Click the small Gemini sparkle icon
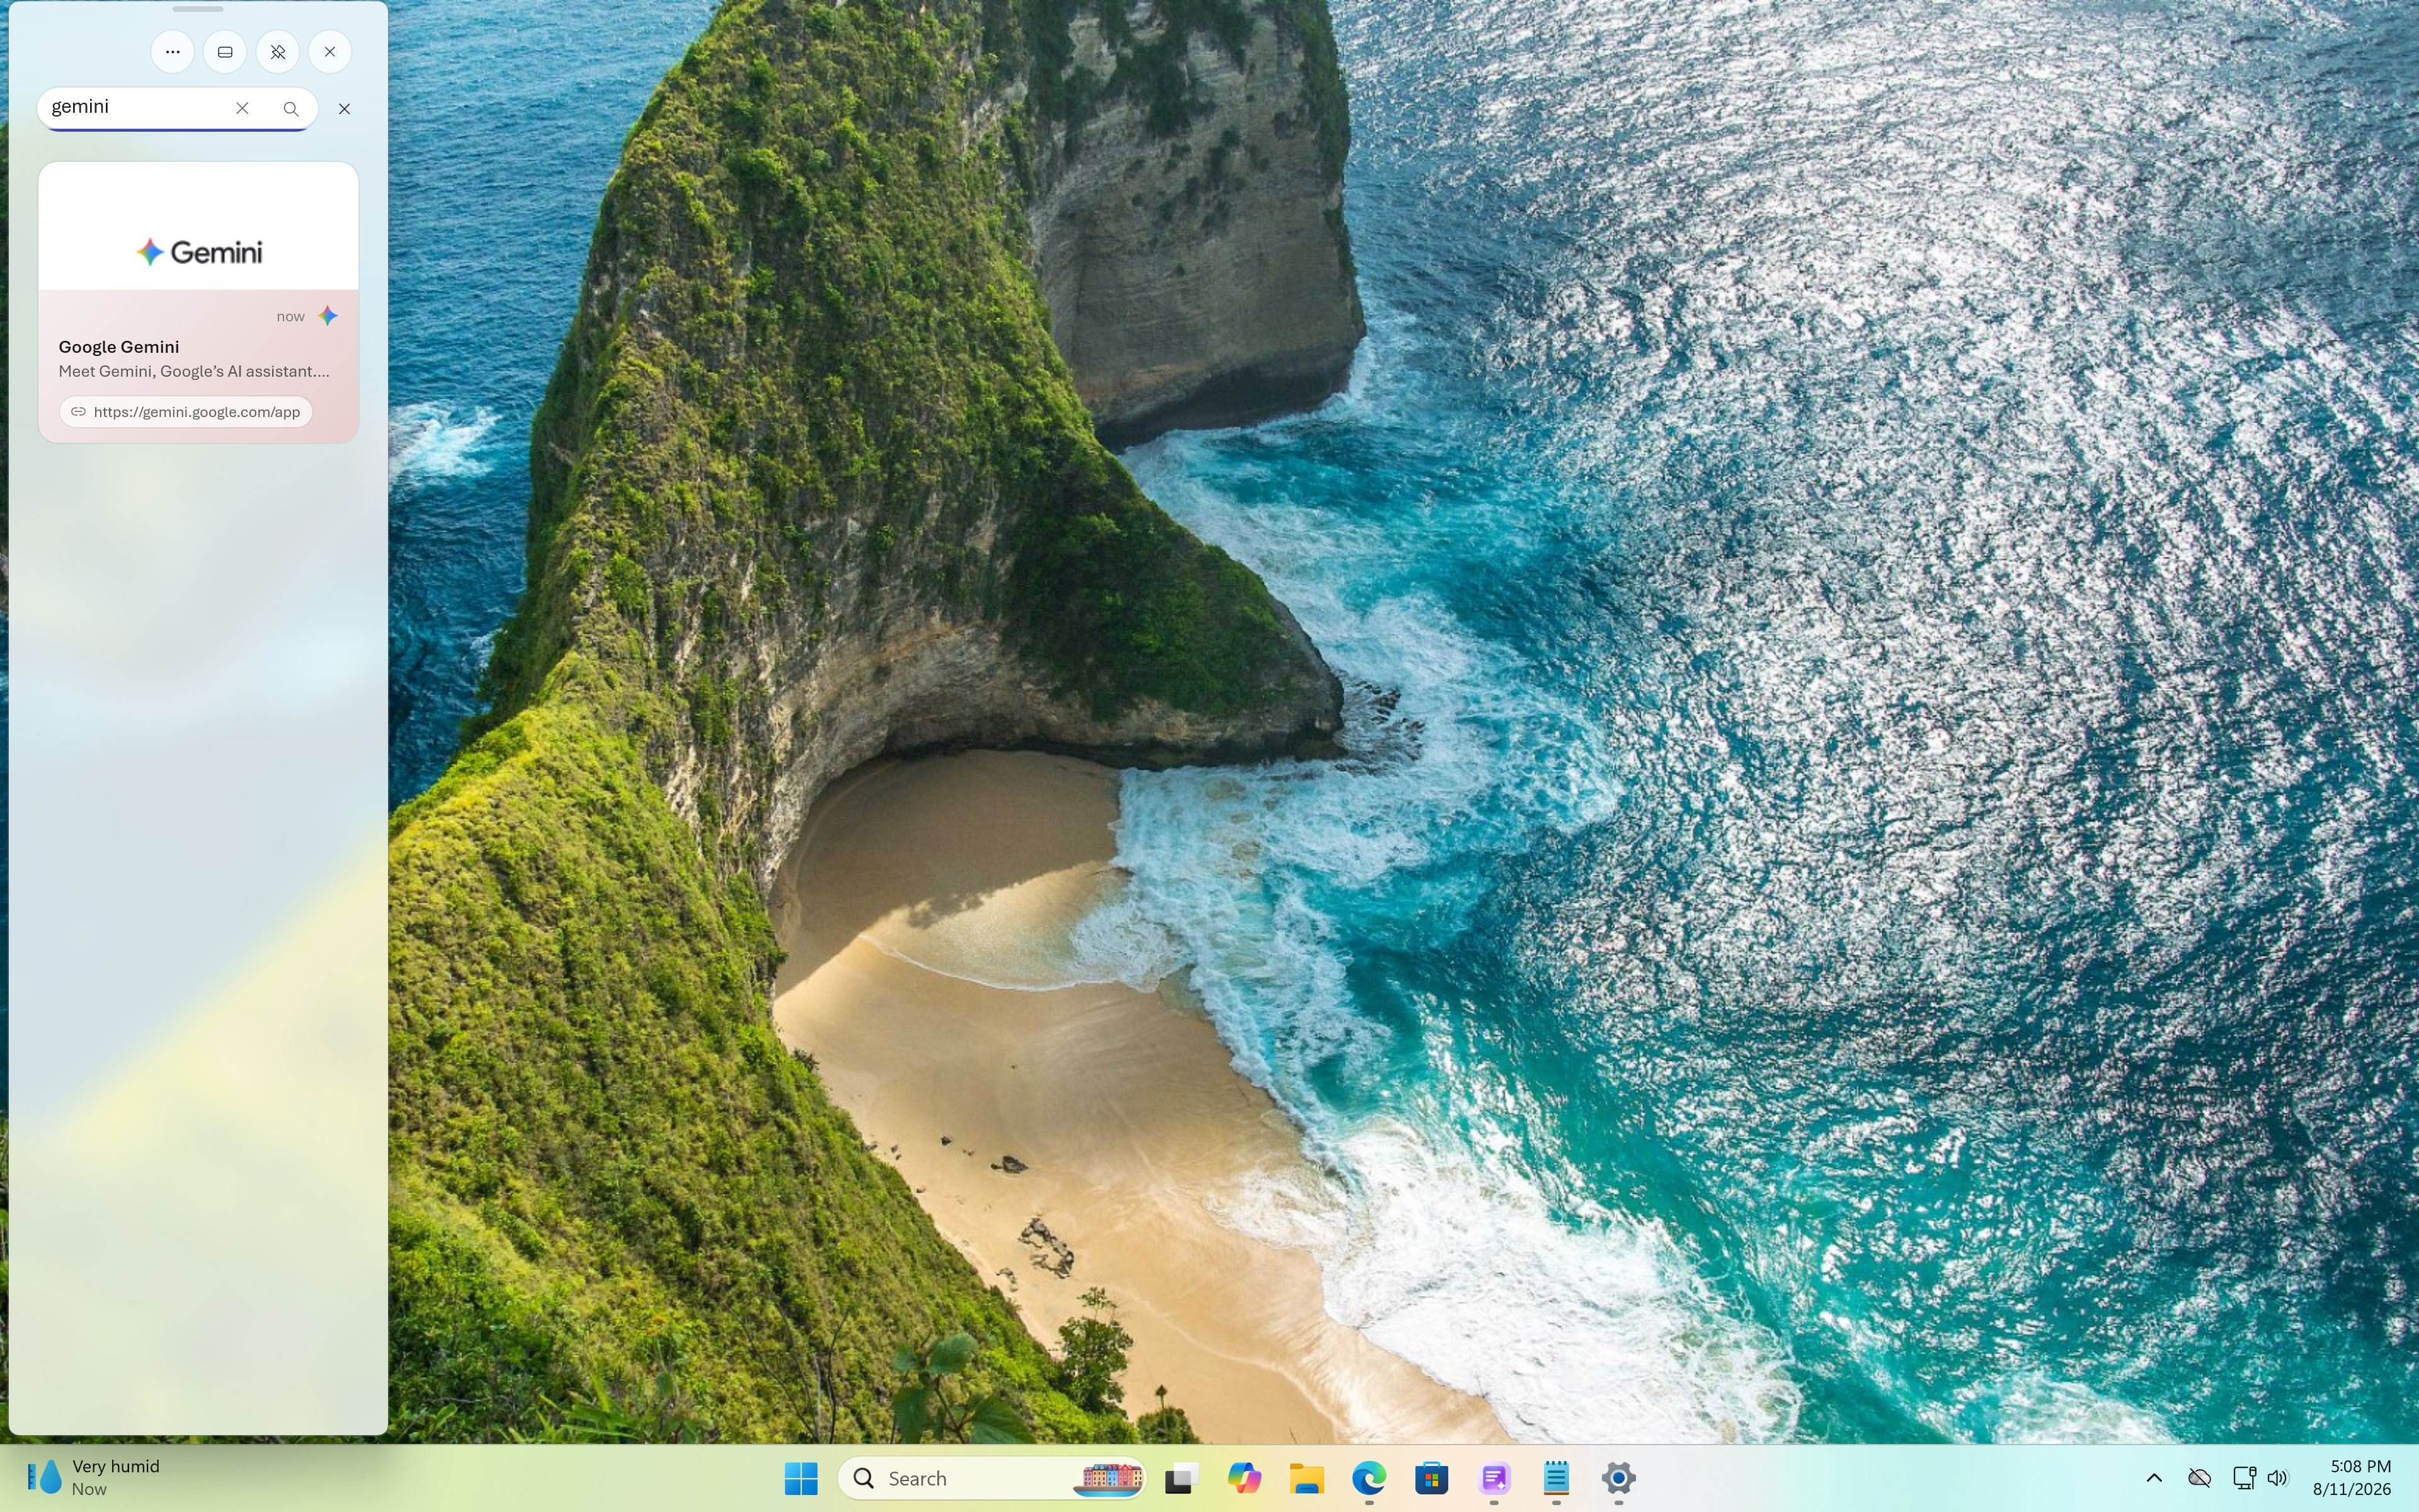The height and width of the screenshot is (1512, 2419). pos(328,316)
